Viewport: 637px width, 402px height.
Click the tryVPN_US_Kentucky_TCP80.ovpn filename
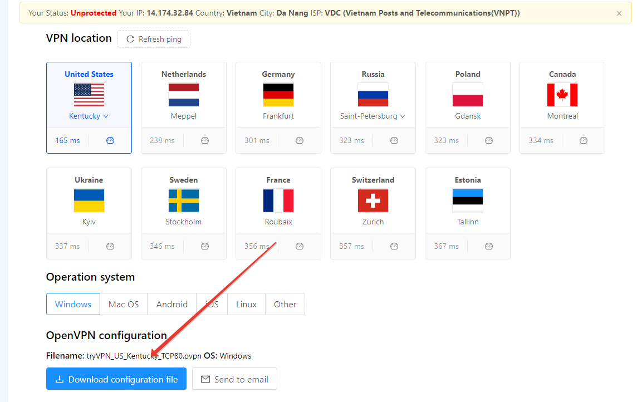click(x=144, y=356)
